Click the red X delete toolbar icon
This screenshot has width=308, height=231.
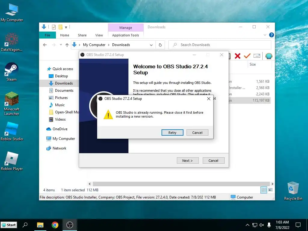click(238, 56)
